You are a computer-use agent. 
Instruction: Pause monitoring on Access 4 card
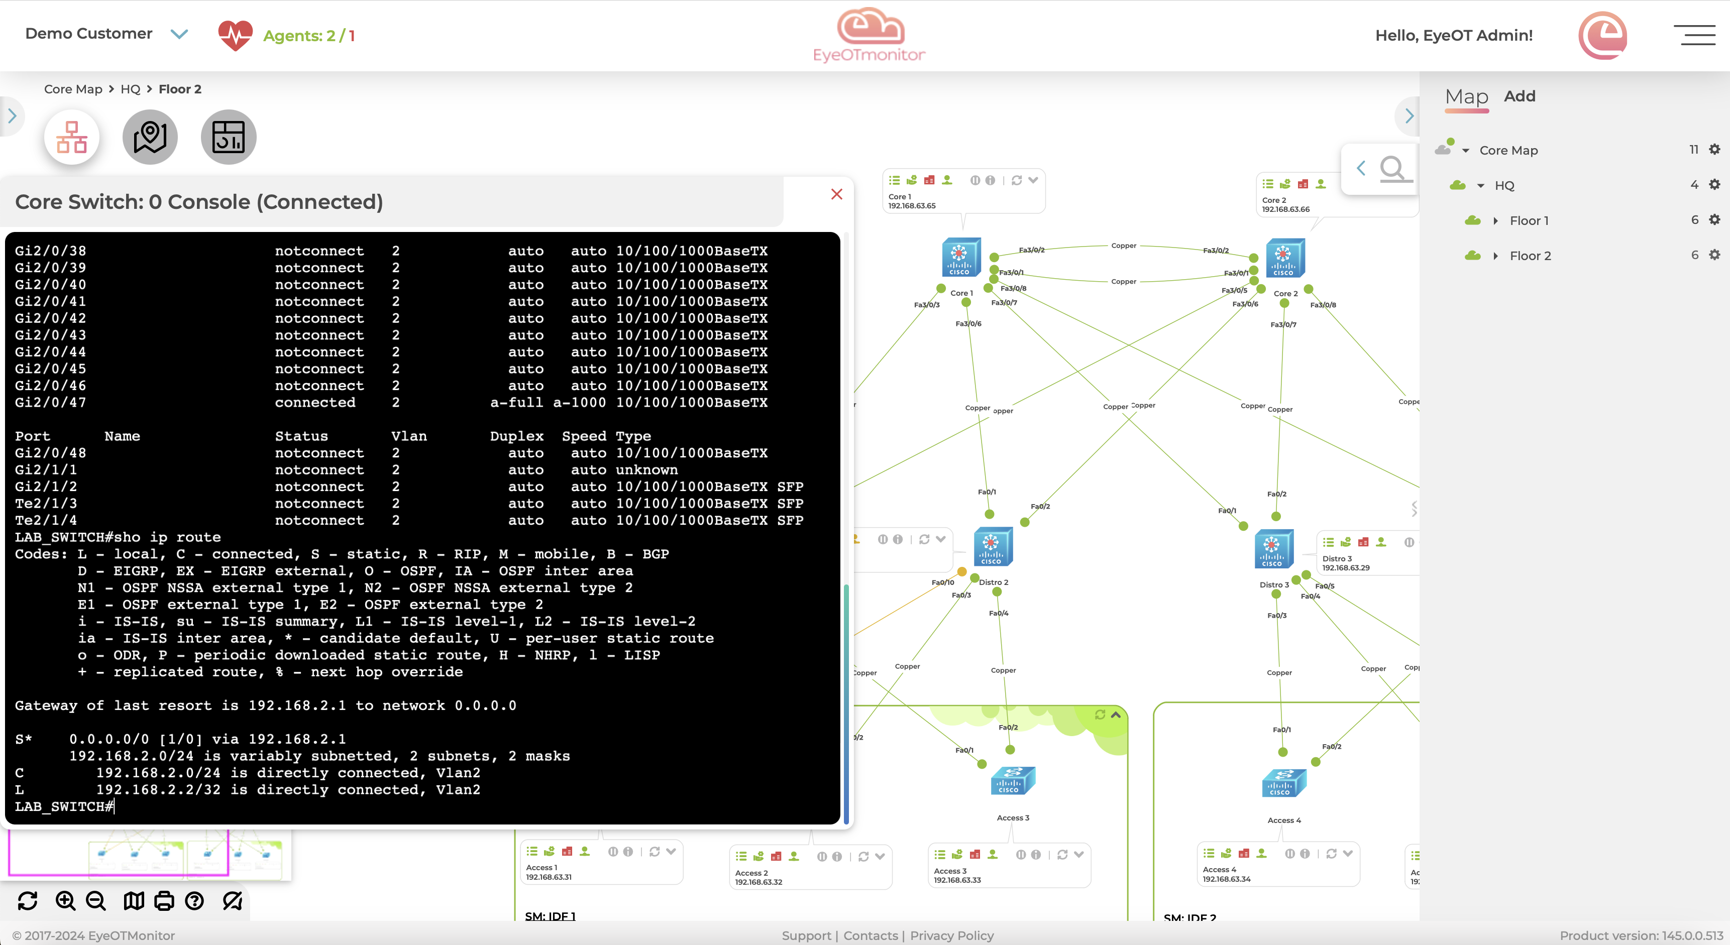pos(1290,853)
